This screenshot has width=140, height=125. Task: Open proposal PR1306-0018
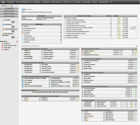point(28,65)
